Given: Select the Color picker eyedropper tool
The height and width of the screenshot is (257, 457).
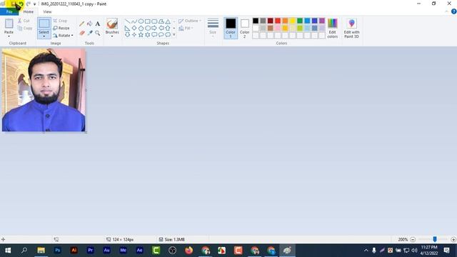Looking at the screenshot, I should 90,33.
